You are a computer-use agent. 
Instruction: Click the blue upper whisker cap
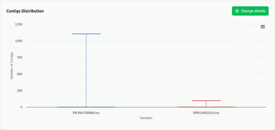point(86,34)
